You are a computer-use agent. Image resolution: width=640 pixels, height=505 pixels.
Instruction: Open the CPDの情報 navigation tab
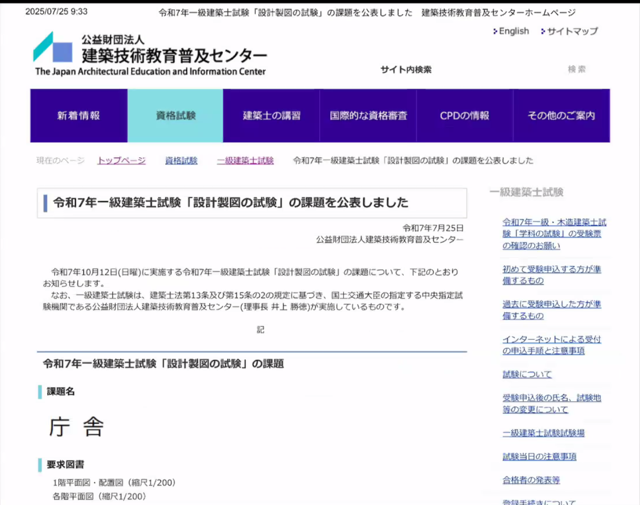464,116
